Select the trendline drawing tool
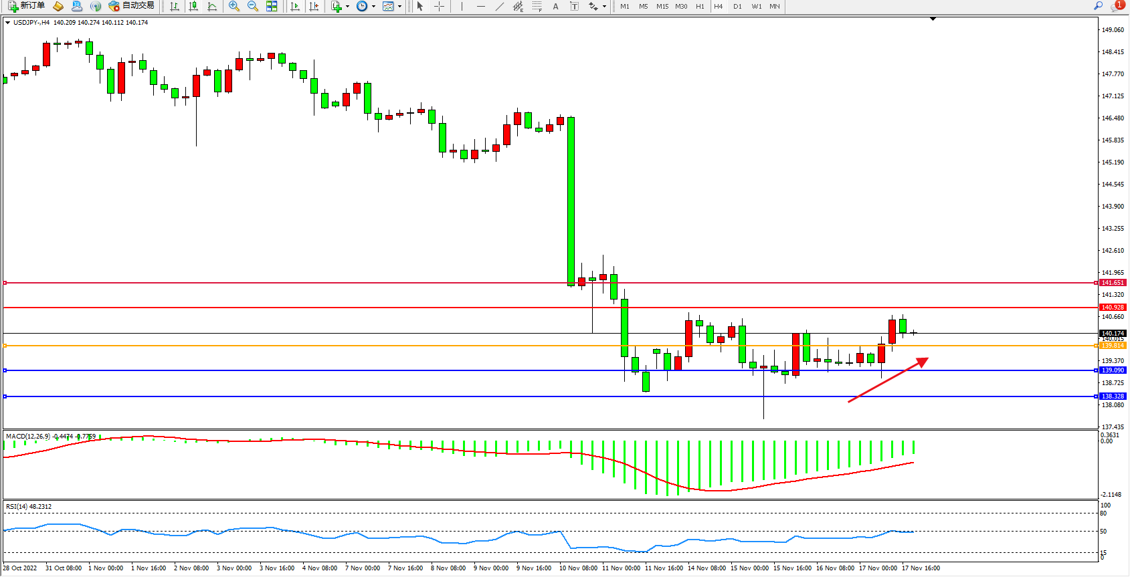The width and height of the screenshot is (1130, 577). coord(499,6)
